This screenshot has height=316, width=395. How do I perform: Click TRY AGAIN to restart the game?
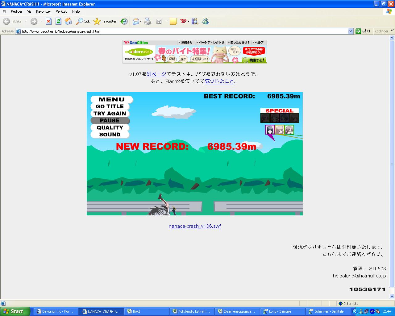pos(110,114)
